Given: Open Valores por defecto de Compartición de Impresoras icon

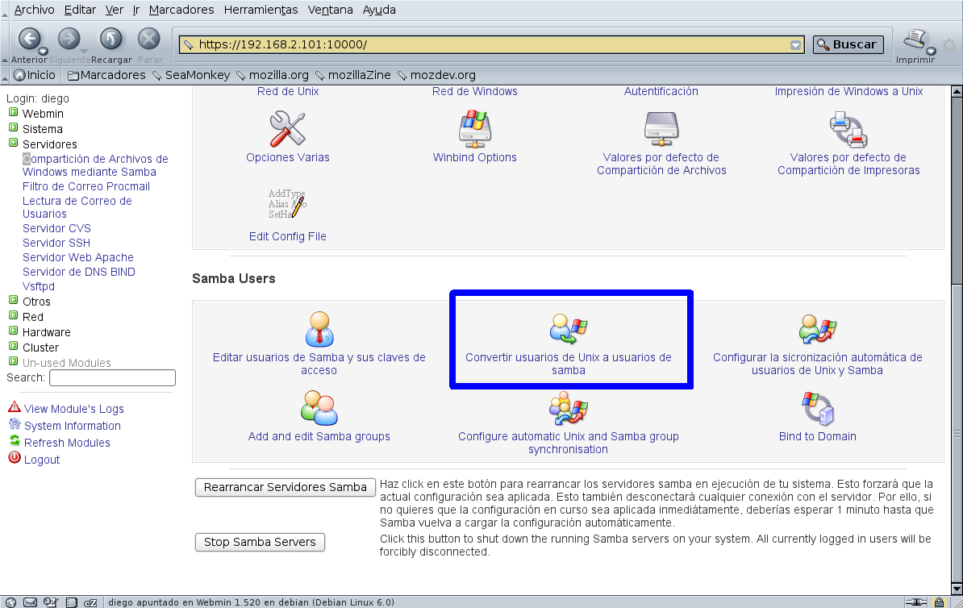Looking at the screenshot, I should 848,130.
